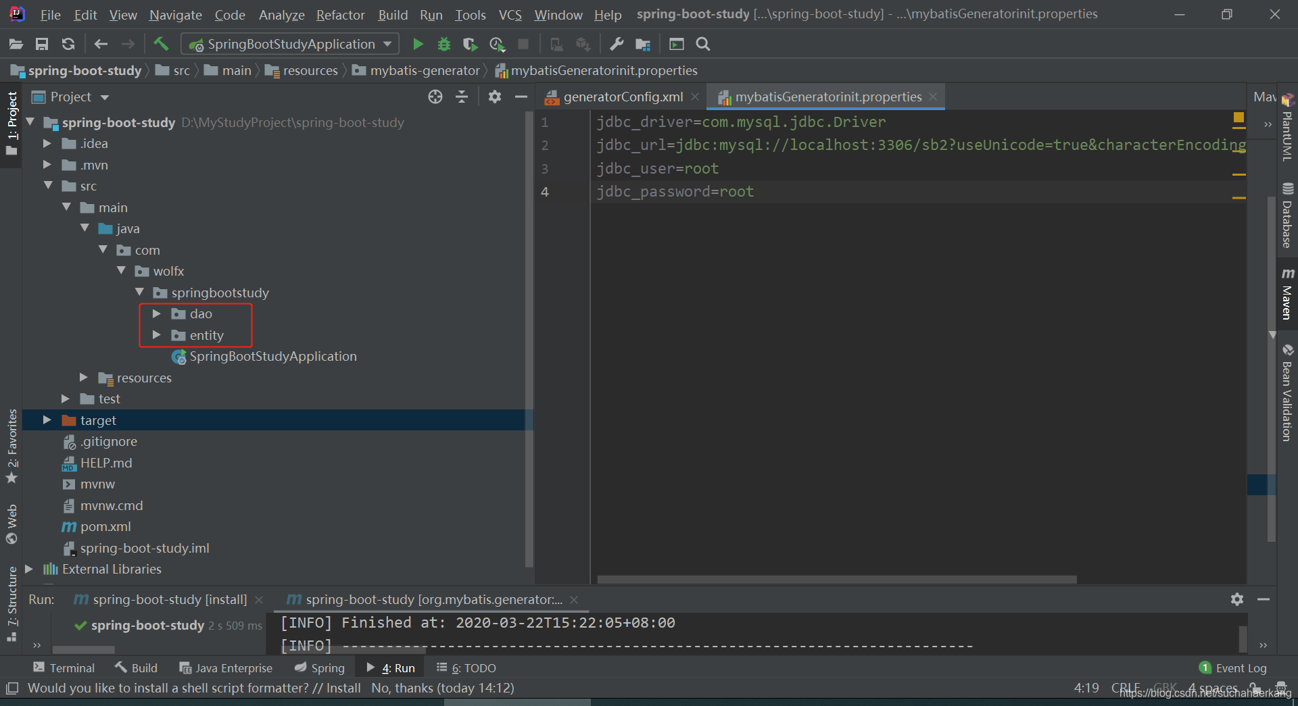Screen dimensions: 1298x706
Task: Expand the .idea folder
Action: (47, 144)
